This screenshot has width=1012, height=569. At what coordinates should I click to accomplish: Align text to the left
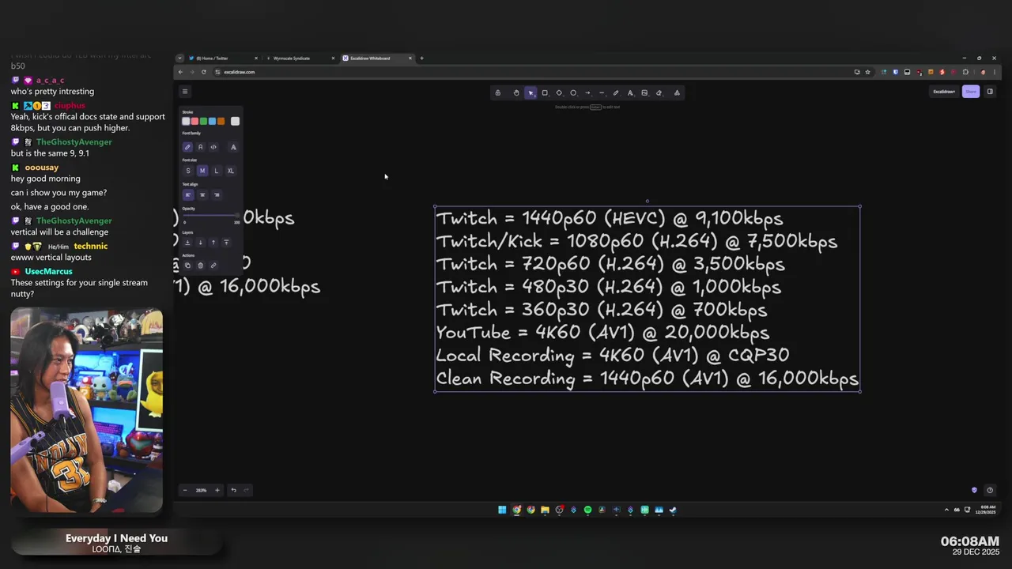pyautogui.click(x=187, y=194)
